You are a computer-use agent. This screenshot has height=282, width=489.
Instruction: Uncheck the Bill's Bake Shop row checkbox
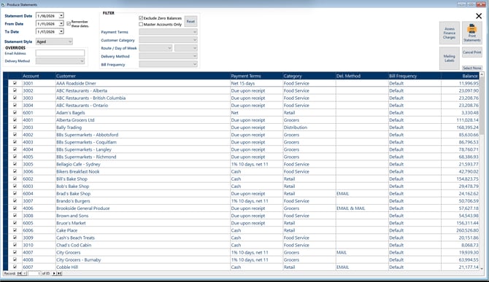click(x=15, y=179)
